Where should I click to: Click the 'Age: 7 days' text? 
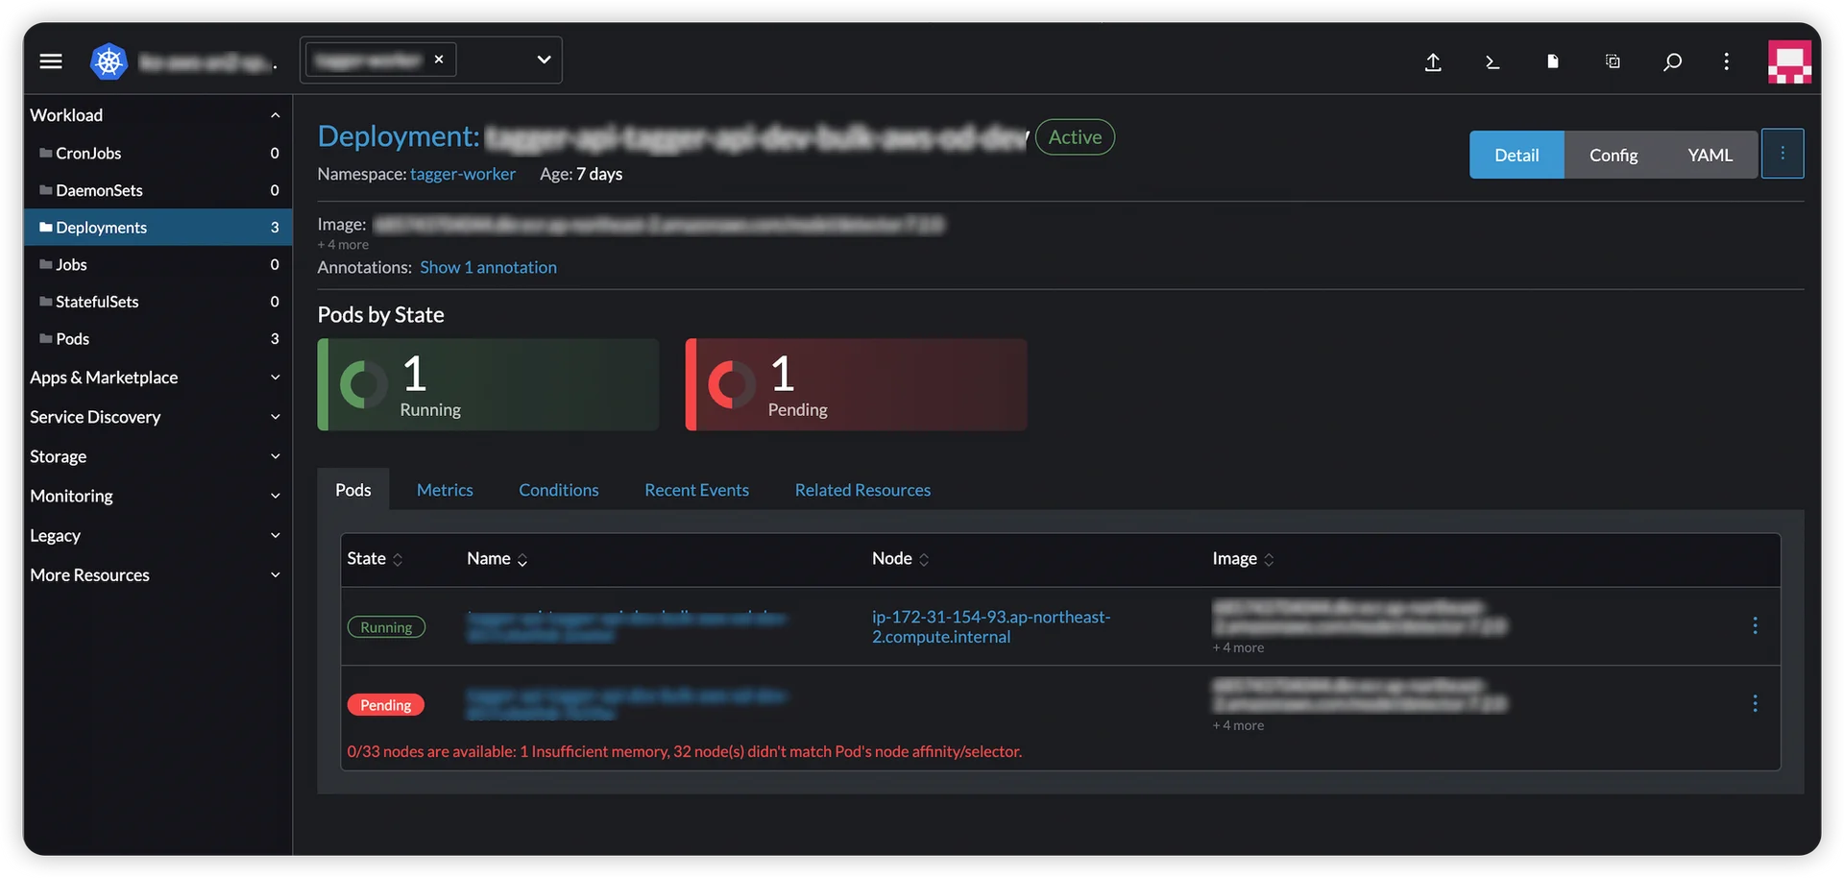coord(581,174)
